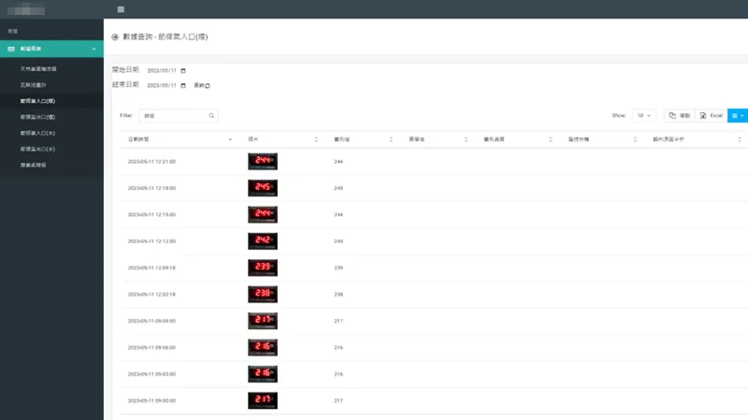Click the end date field 2023/05/11
Image resolution: width=748 pixels, height=420 pixels.
[162, 85]
